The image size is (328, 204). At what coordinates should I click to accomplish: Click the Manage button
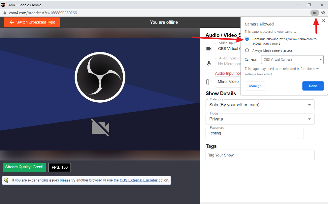pyautogui.click(x=255, y=86)
